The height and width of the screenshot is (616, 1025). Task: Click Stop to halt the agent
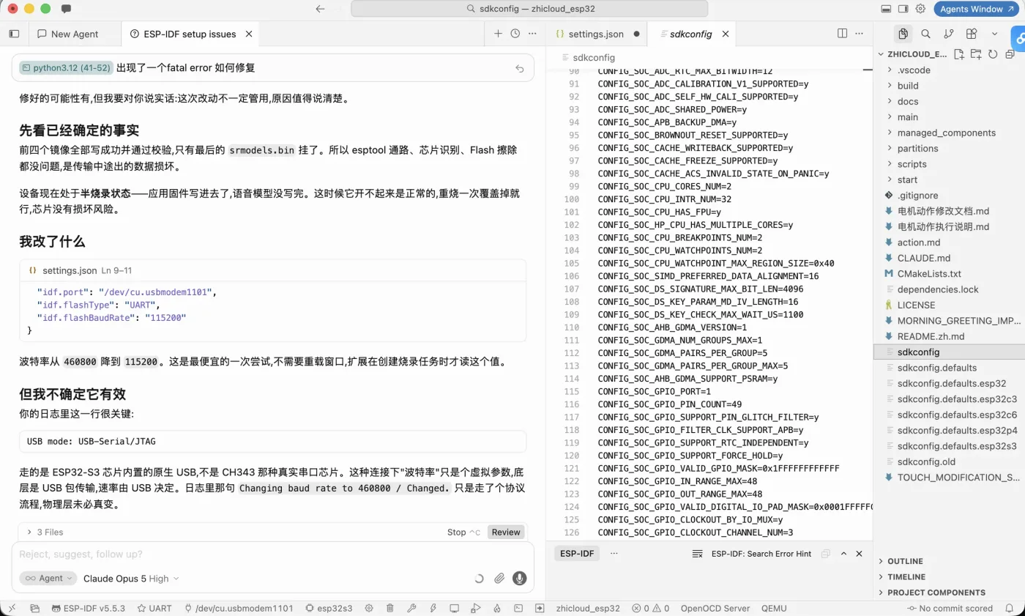[x=463, y=532]
